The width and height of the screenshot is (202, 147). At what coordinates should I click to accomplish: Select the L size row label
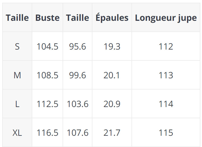click(17, 104)
